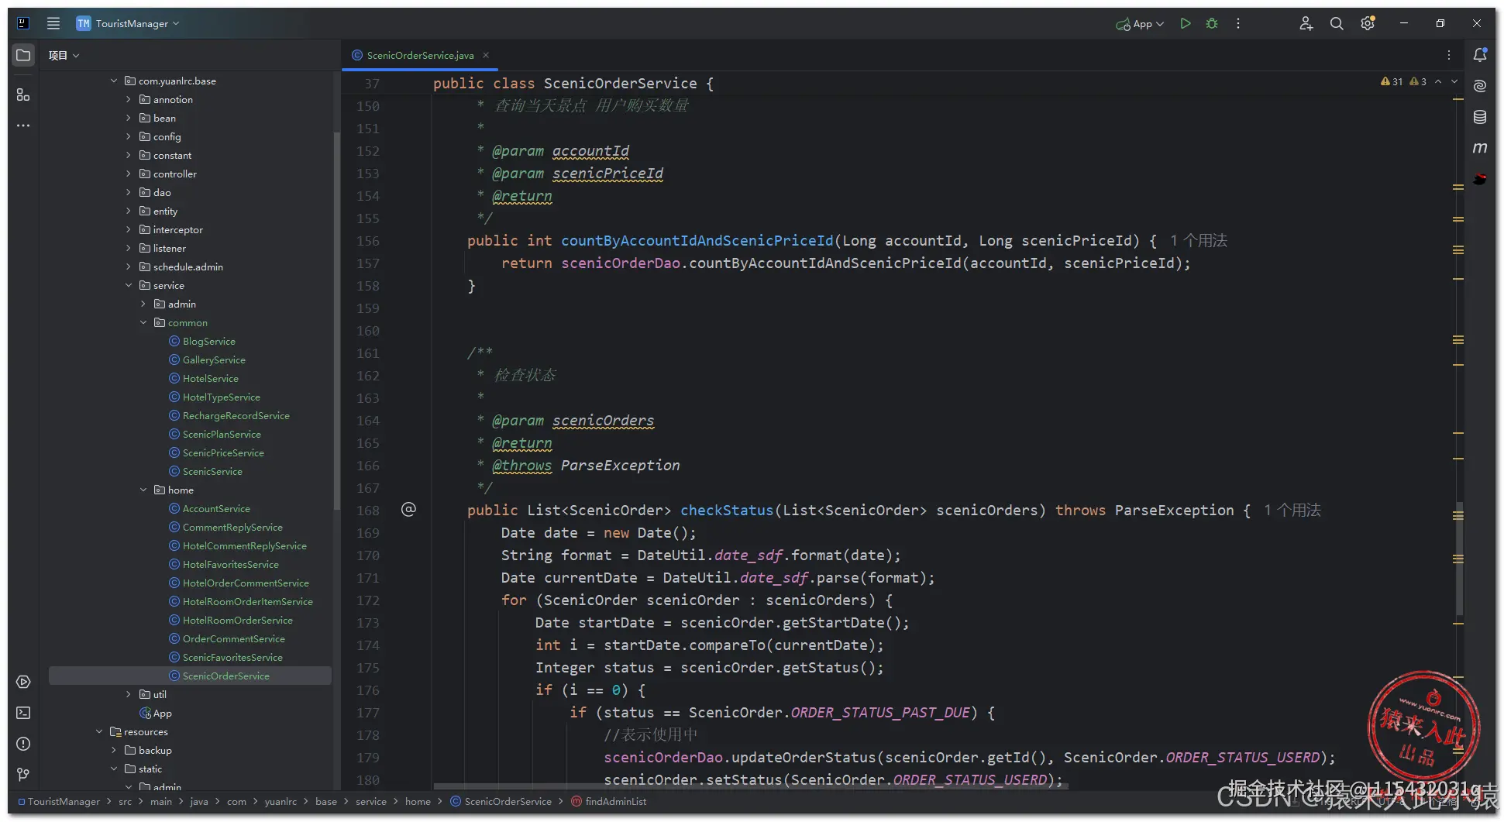Expand the controller package folder

129,174
